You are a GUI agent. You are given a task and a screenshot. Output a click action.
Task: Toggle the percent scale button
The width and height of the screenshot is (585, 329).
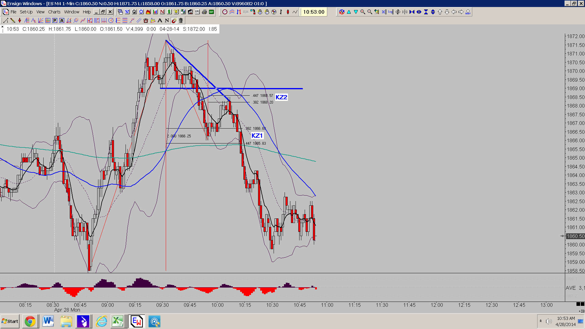pos(384,12)
